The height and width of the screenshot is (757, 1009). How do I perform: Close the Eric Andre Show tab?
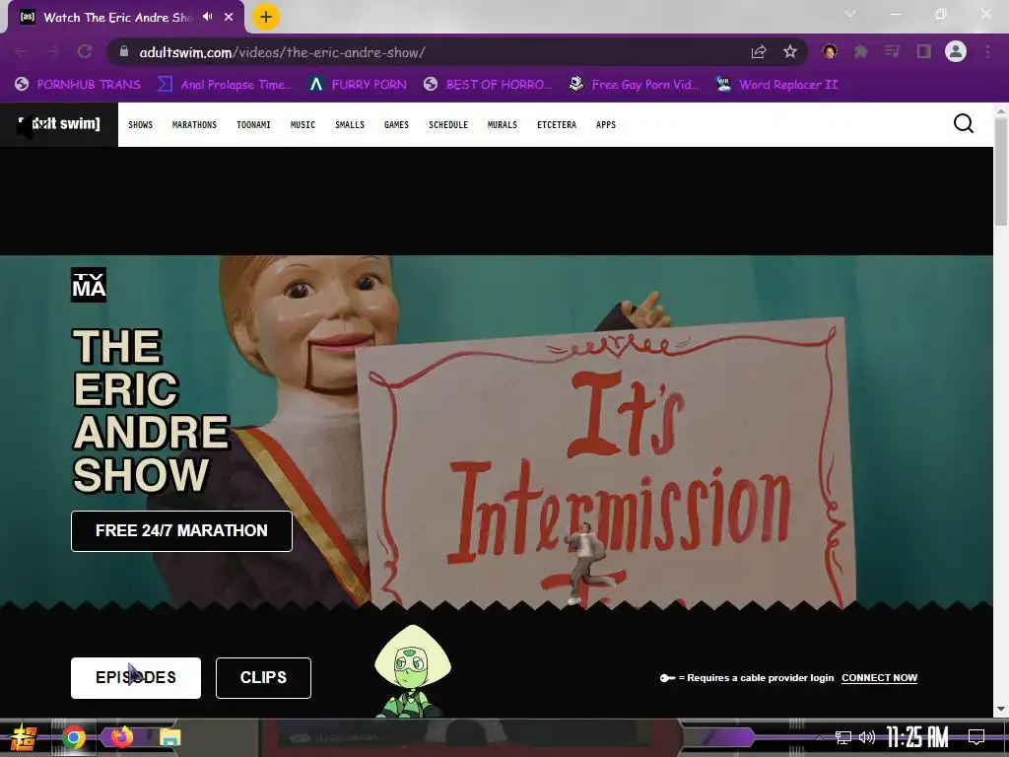coord(229,17)
